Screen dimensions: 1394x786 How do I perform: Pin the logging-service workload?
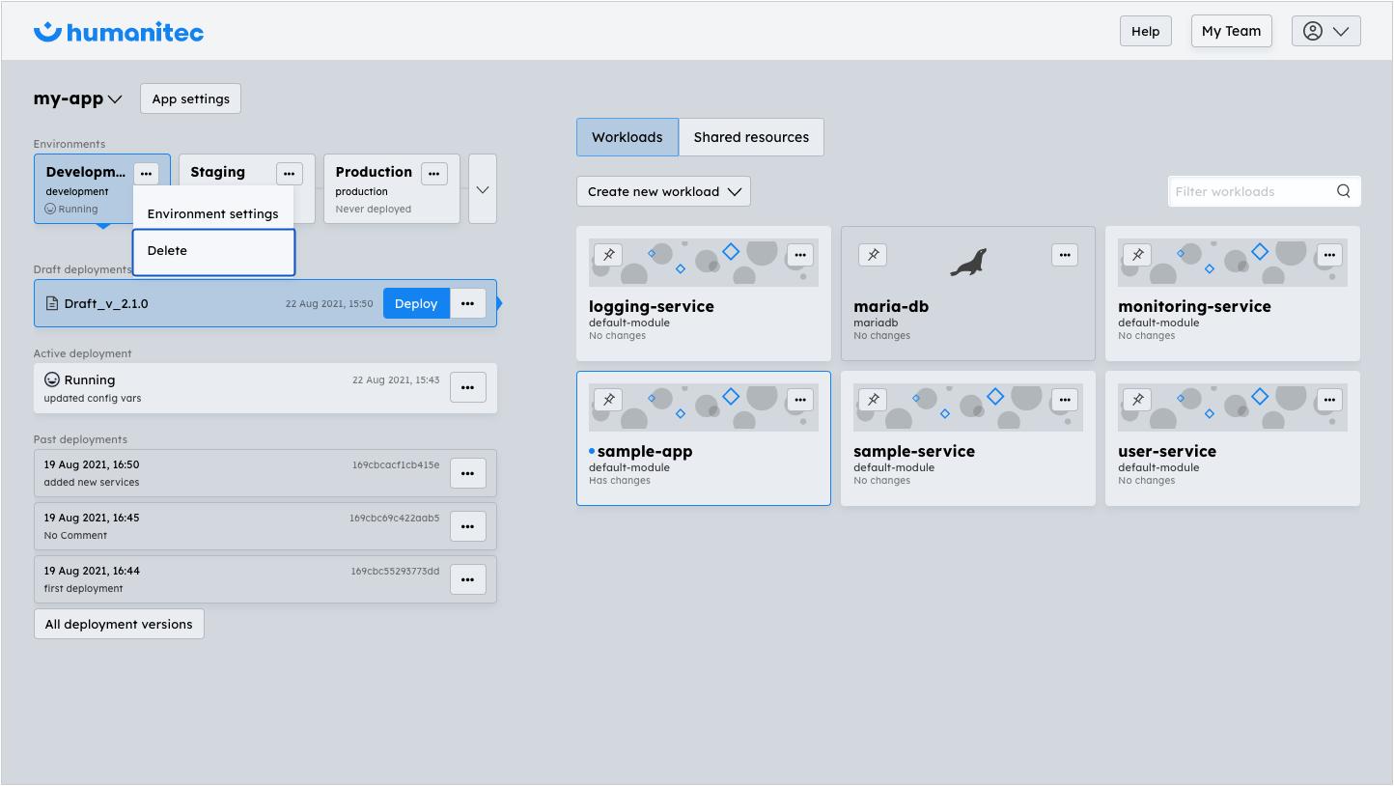(x=608, y=255)
